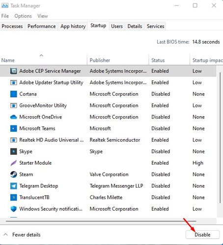Viewport: 223px width, 245px height.
Task: Open the Options menu
Action: point(23,16)
